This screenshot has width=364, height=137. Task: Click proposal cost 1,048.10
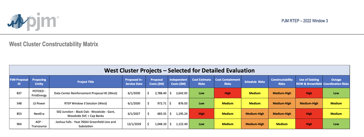pos(157,124)
